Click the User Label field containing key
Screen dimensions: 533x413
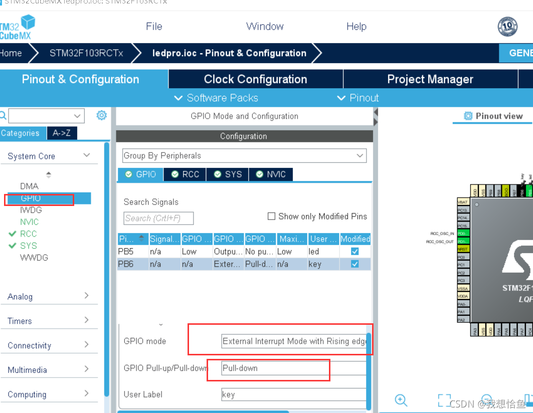click(x=294, y=394)
